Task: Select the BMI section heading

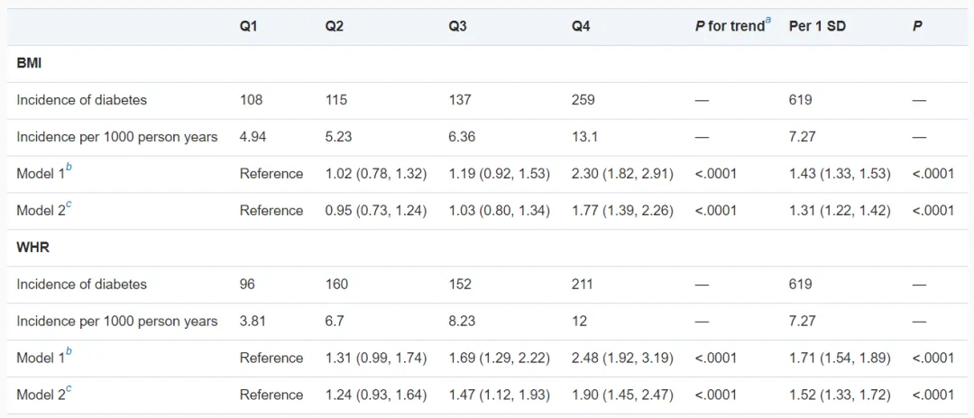Action: point(29,64)
